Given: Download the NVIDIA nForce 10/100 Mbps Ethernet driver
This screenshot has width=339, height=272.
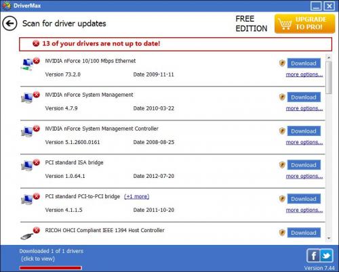Looking at the screenshot, I should (304, 64).
